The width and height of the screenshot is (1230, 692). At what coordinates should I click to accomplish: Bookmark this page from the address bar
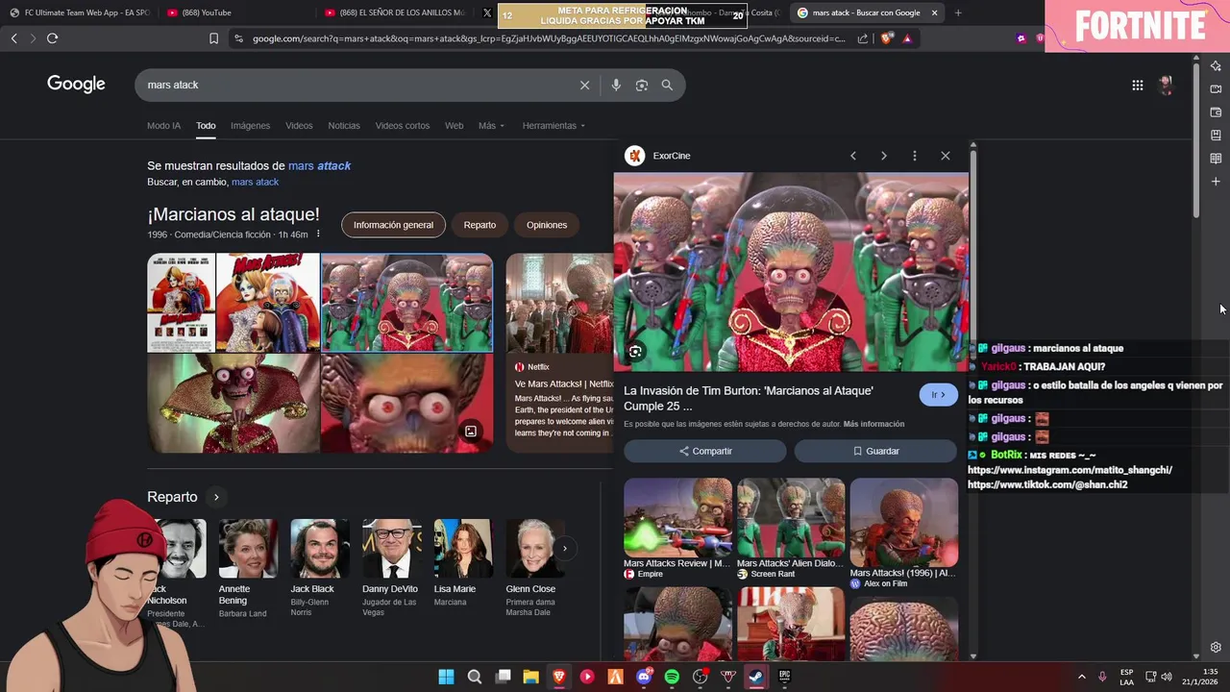[x=213, y=38]
